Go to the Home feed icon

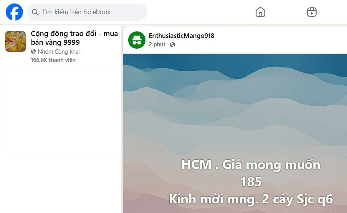coord(260,12)
